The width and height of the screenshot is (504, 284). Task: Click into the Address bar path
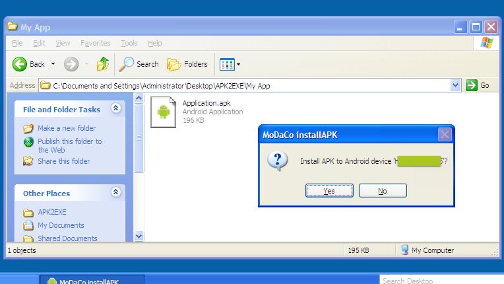point(162,86)
